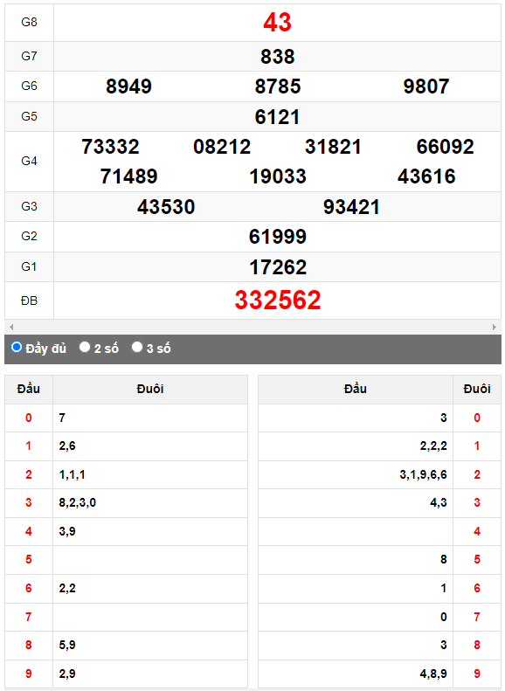Click the G5 number 6121
The image size is (505, 691).
coord(277,117)
